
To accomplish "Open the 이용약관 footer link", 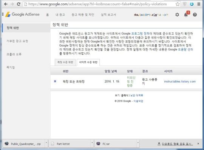I will pyautogui.click(x=138, y=101).
